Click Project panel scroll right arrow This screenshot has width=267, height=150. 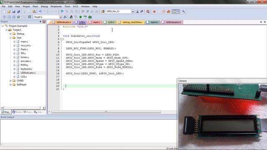pos(44,108)
